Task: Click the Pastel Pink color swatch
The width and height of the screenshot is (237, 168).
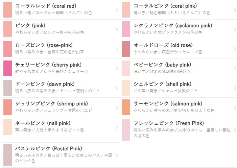Action: pyautogui.click(x=7, y=155)
